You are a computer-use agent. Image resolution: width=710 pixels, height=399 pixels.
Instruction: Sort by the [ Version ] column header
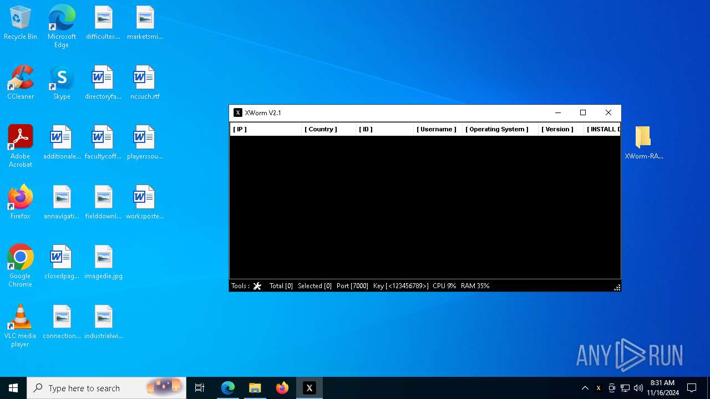pyautogui.click(x=561, y=129)
